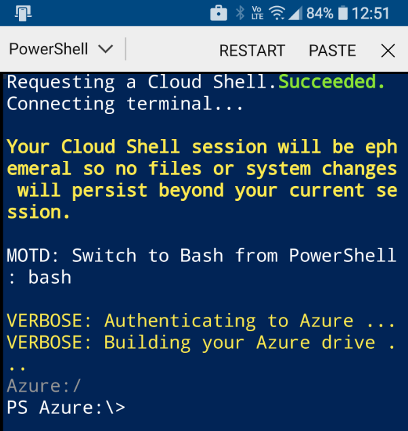Viewport: 408px width, 431px height.
Task: Open the PowerShell shell type dropdown
Action: point(60,50)
